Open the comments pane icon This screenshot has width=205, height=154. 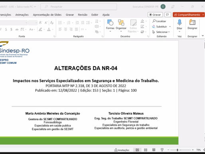pyautogui.click(x=168, y=15)
